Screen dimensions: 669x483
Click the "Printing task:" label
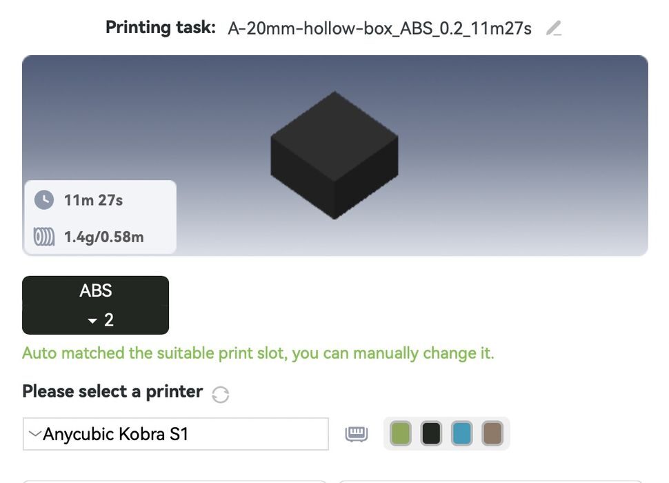pos(160,28)
